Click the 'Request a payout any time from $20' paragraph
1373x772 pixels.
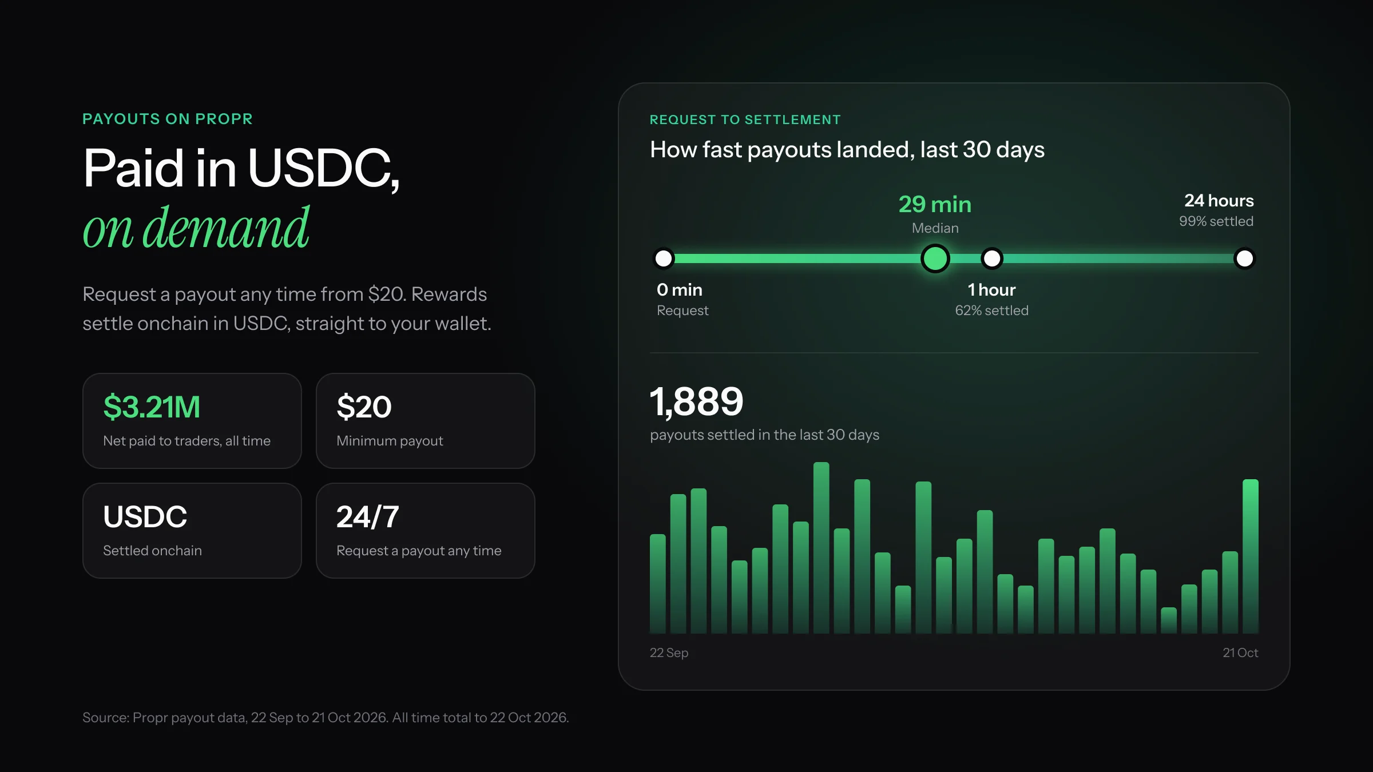(287, 309)
